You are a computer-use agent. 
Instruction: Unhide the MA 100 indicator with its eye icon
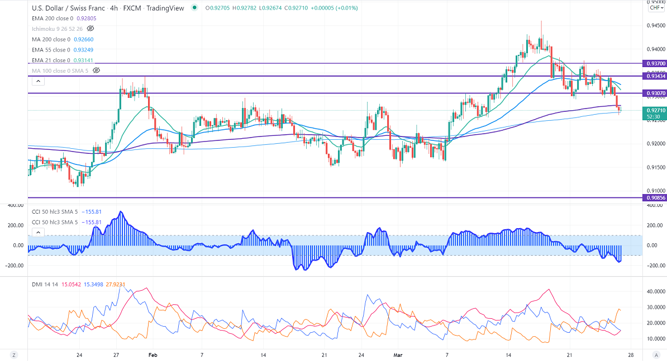coord(97,70)
